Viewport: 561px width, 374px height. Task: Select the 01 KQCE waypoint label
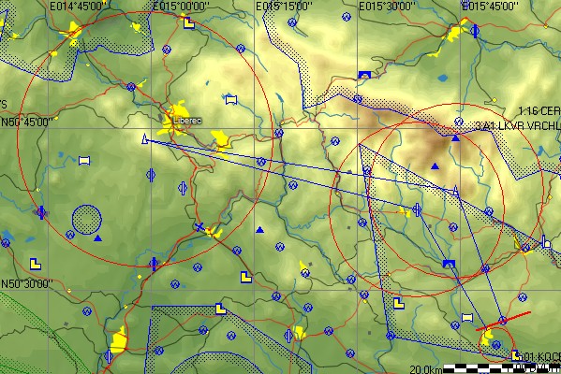541,356
